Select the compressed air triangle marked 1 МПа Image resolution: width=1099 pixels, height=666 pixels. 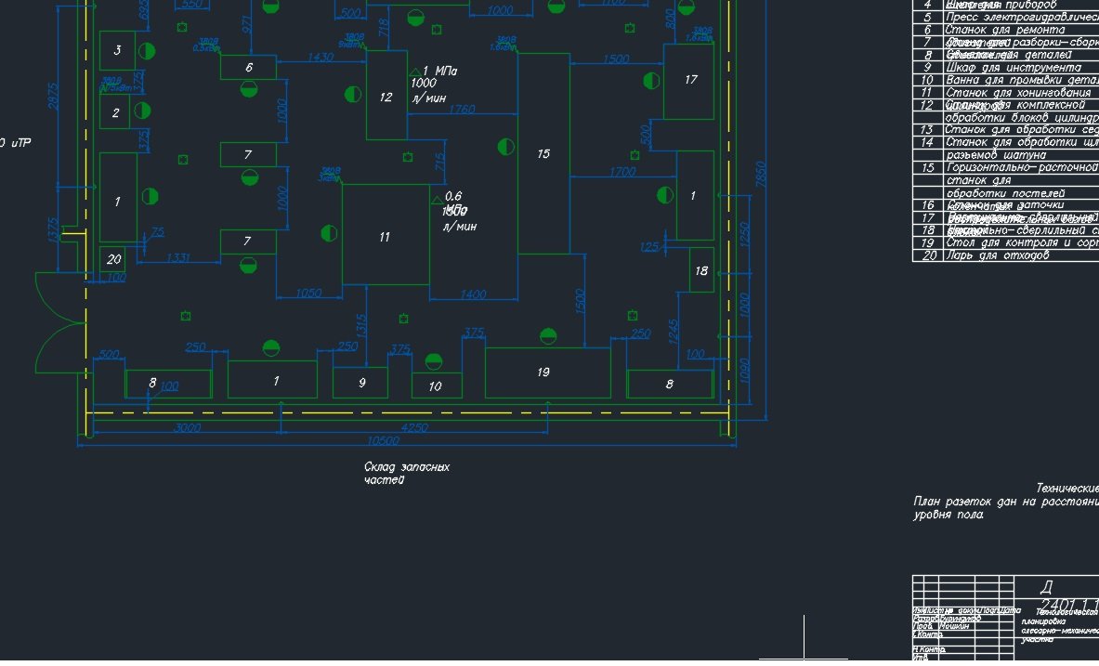(414, 72)
